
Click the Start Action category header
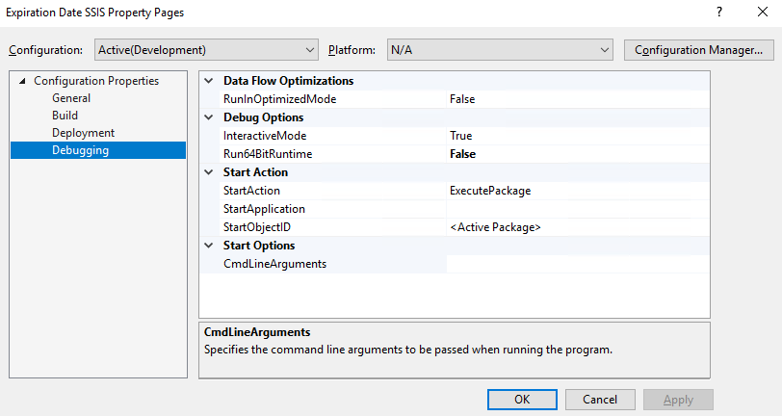coord(255,172)
